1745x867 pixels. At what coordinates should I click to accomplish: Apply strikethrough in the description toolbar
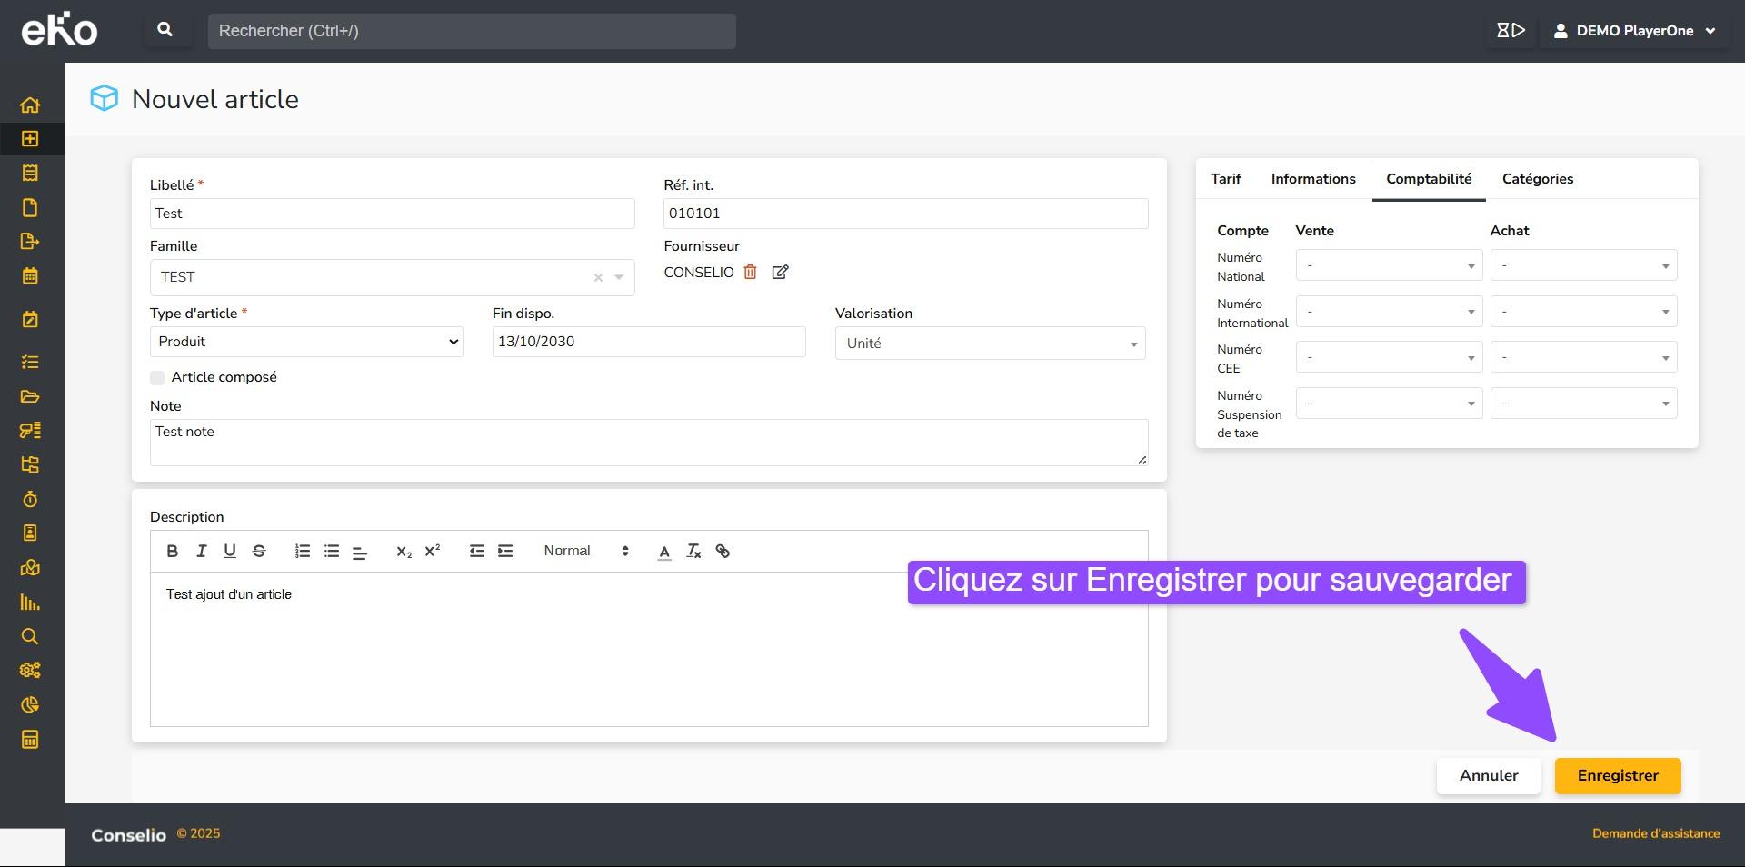[x=259, y=551]
